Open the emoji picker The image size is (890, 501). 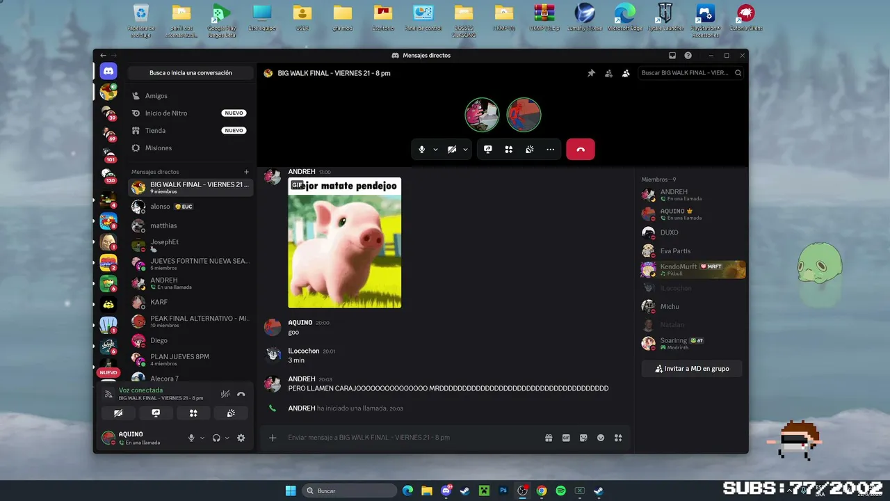601,438
